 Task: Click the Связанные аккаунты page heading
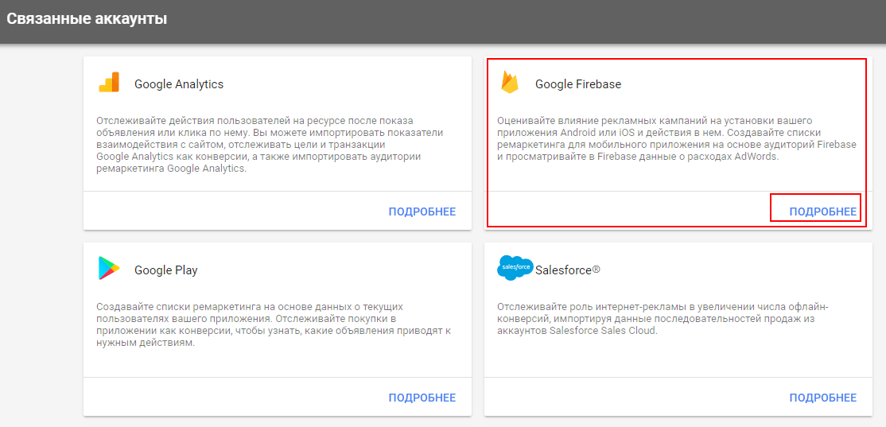[x=87, y=18]
